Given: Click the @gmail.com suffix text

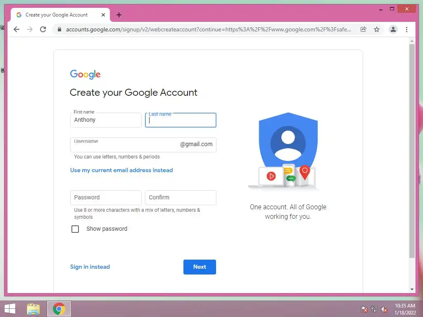Looking at the screenshot, I should [196, 144].
